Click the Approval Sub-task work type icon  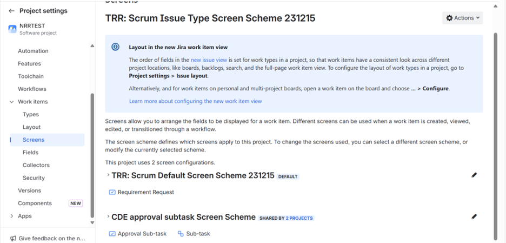click(x=112, y=234)
